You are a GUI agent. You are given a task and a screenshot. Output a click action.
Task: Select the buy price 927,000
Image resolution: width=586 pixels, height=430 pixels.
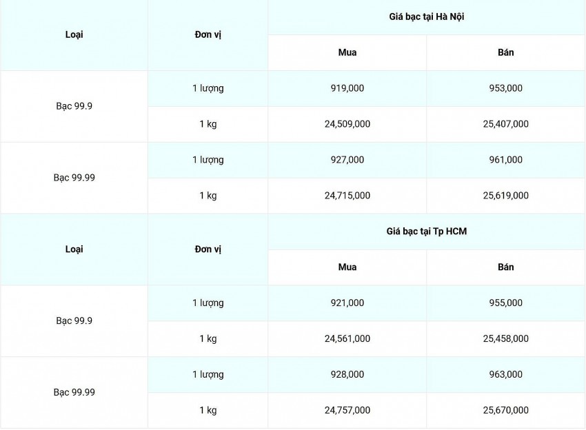[x=347, y=160]
